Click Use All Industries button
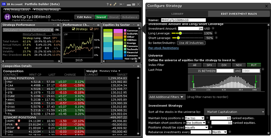Screen dimensions: 271x138 [x=191, y=43]
